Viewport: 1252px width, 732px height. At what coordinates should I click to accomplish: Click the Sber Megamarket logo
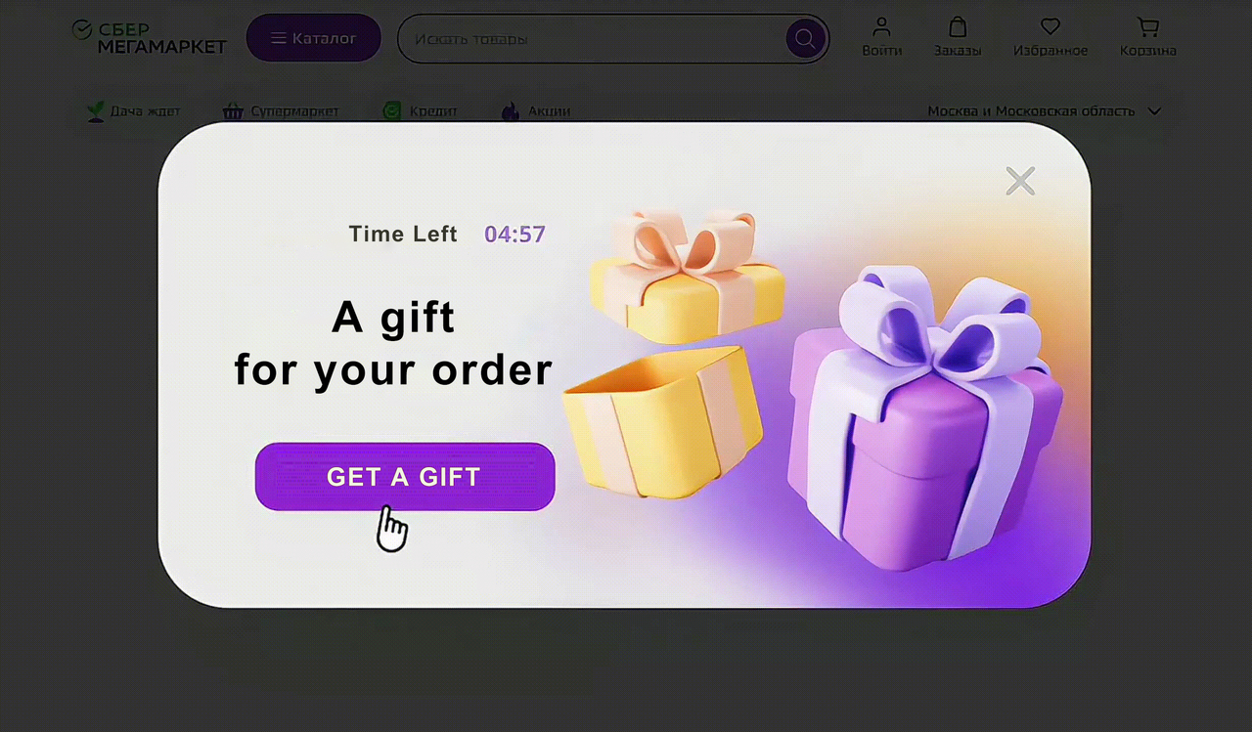(x=149, y=37)
